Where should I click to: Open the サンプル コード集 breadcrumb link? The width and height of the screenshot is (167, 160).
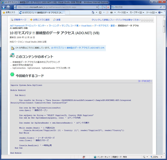point(70,26)
